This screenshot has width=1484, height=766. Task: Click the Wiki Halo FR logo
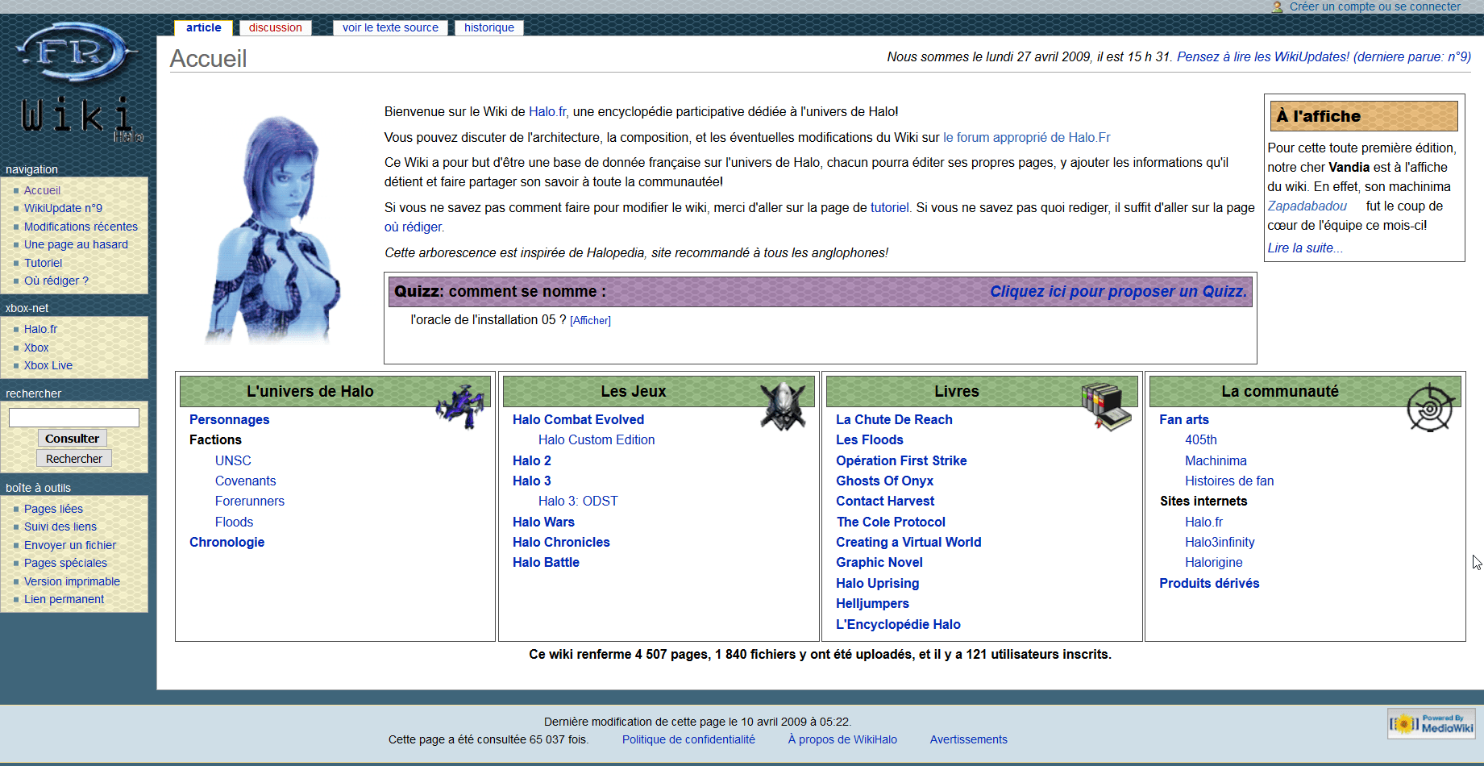[77, 82]
